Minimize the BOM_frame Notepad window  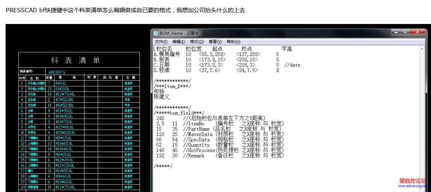tap(396, 32)
